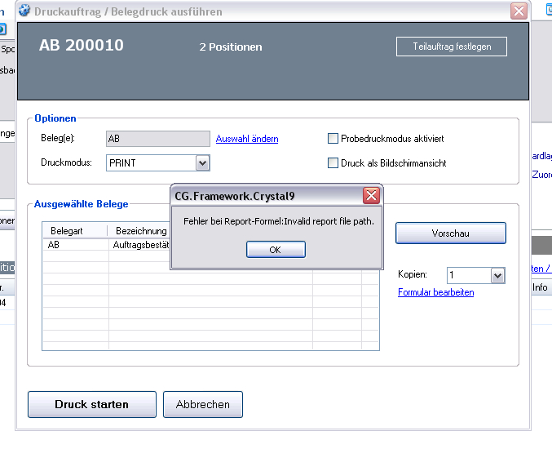Click the Info column header in background
The height and width of the screenshot is (449, 552).
coord(540,287)
